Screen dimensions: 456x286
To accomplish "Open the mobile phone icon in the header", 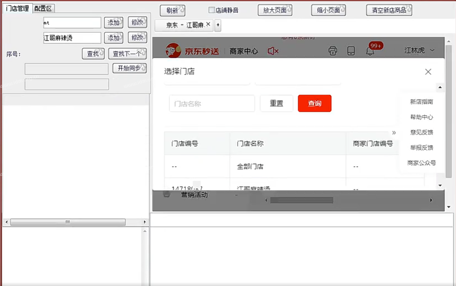I will 351,51.
